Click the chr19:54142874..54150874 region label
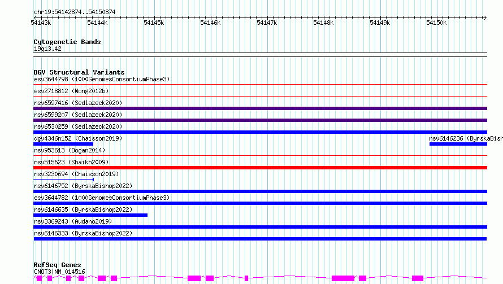 pyautogui.click(x=75, y=12)
